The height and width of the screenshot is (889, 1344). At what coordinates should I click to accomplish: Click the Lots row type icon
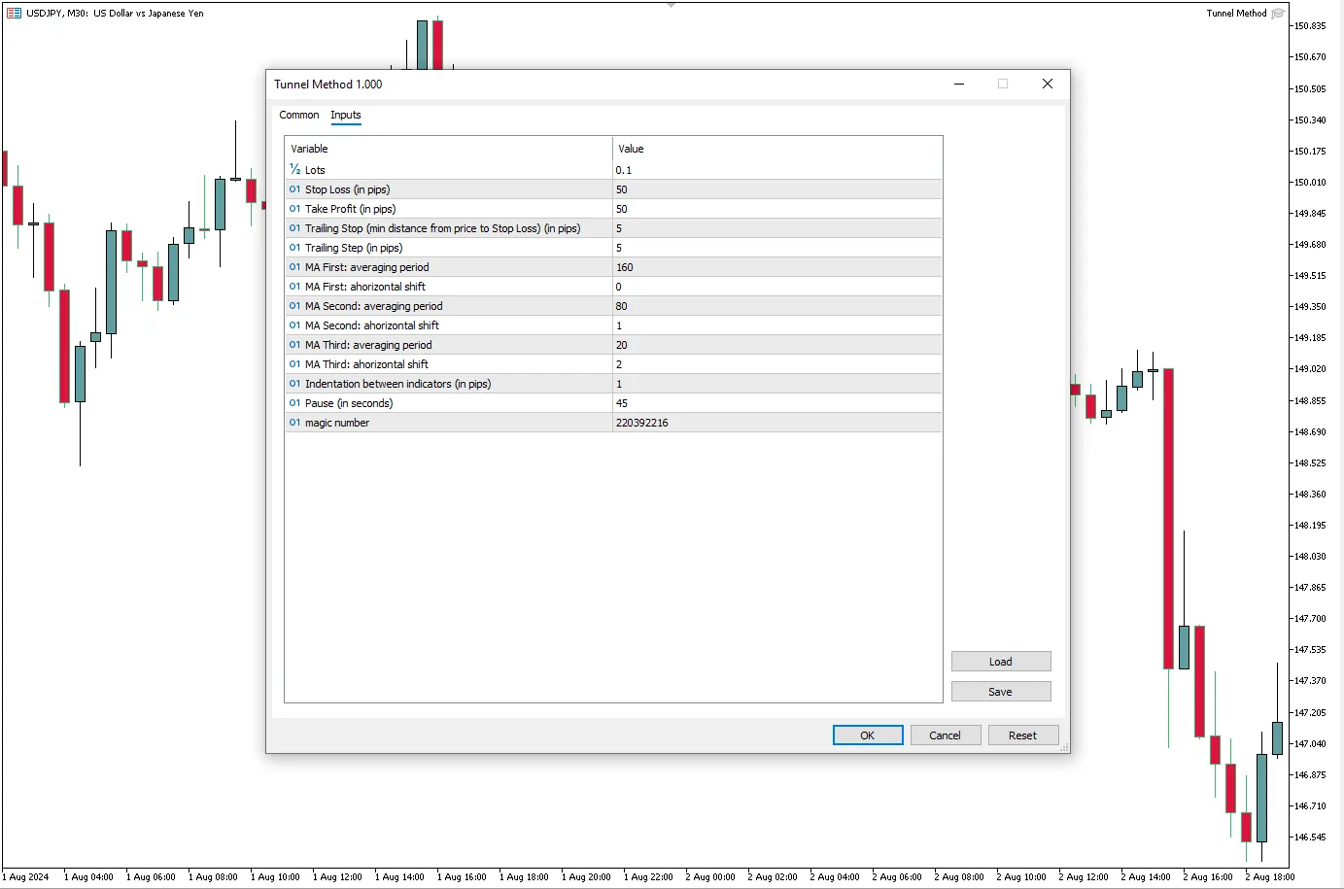click(x=294, y=170)
